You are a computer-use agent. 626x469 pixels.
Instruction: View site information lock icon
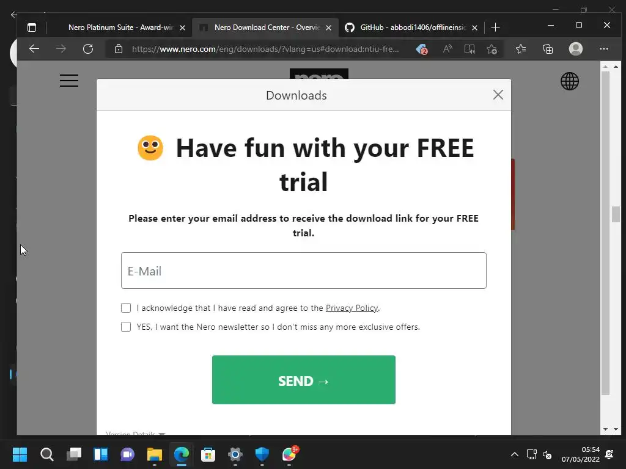pyautogui.click(x=118, y=49)
